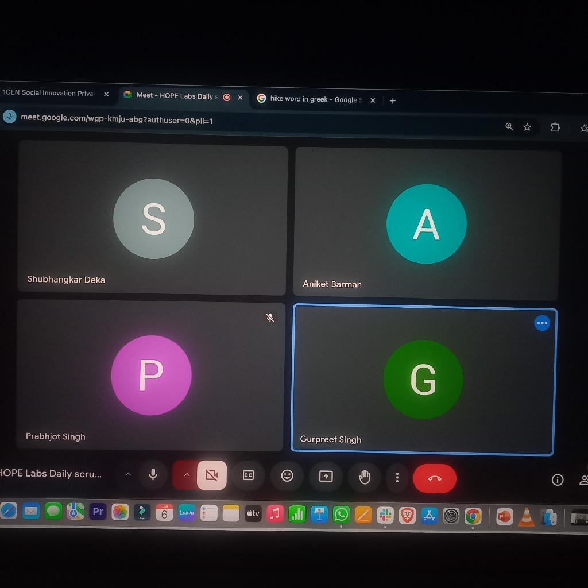
Task: Open WhatsApp from the dock
Action: click(341, 514)
